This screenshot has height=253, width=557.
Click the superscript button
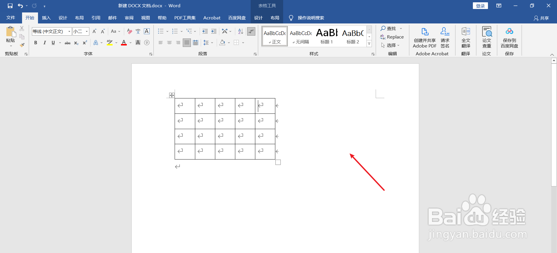pyautogui.click(x=85, y=43)
